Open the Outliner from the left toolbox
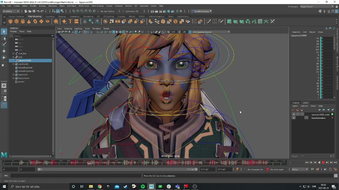Screen dimensions: 339x190 [4, 105]
